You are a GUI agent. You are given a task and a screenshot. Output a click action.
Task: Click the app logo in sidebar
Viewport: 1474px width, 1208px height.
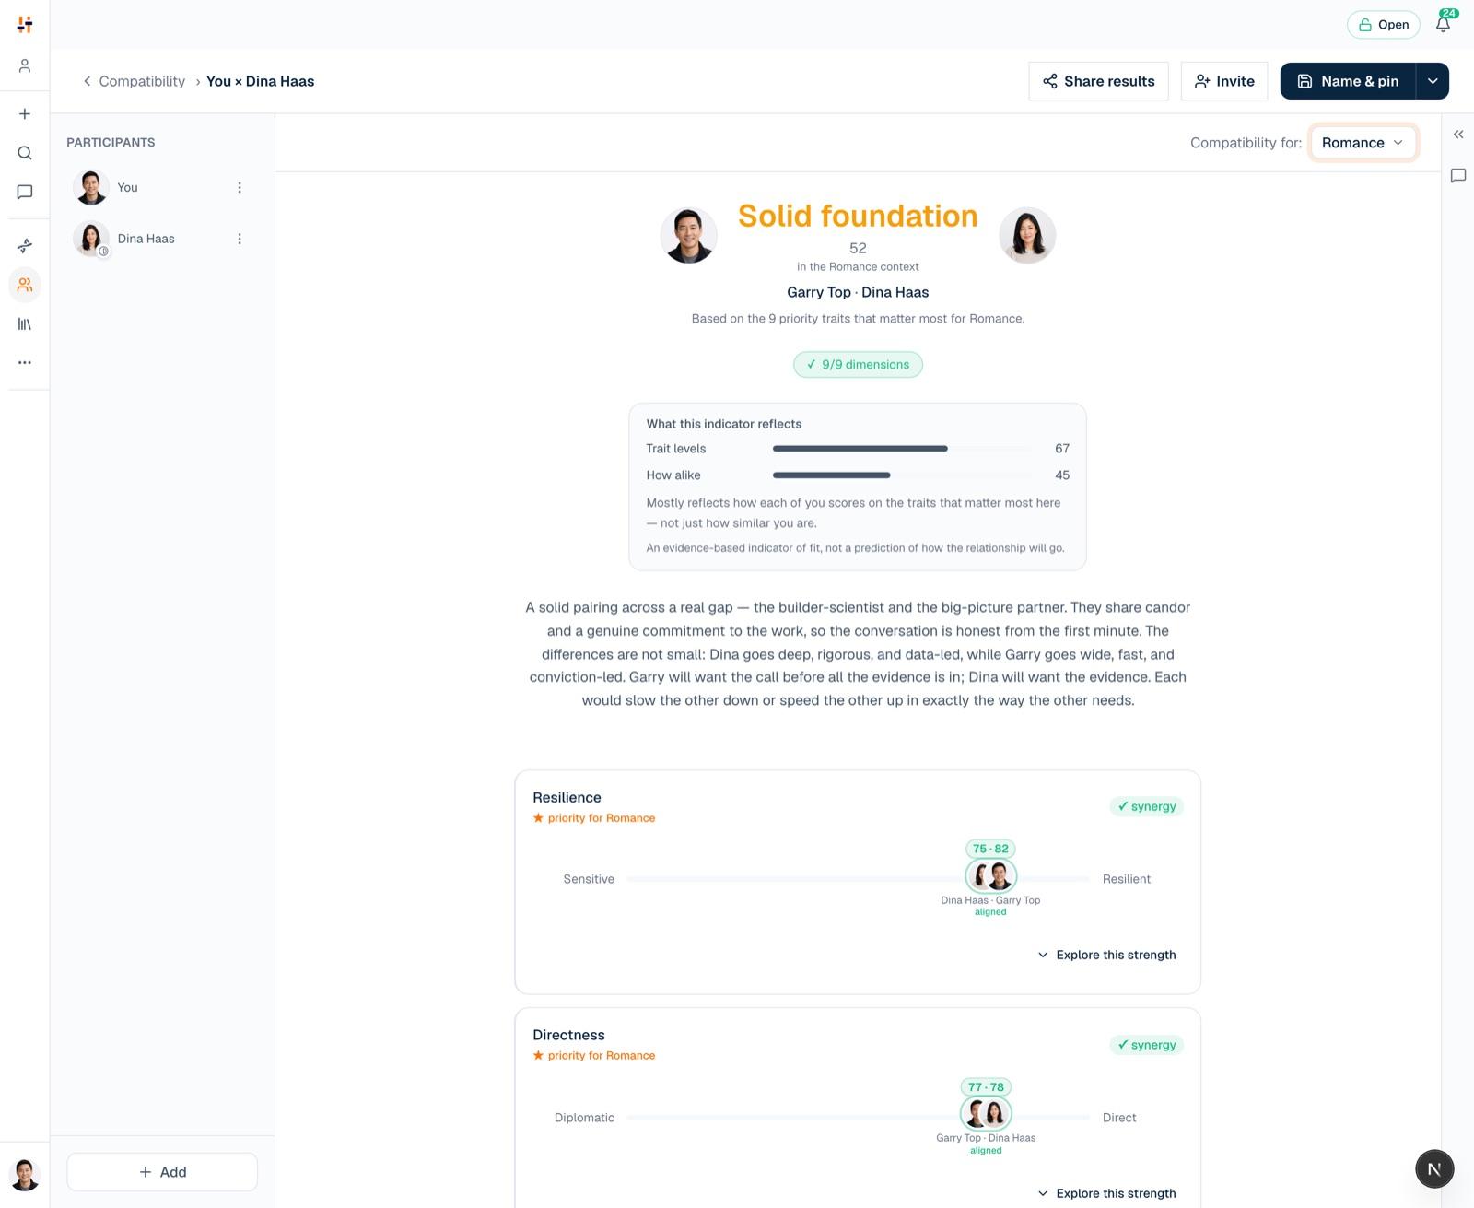[x=25, y=25]
